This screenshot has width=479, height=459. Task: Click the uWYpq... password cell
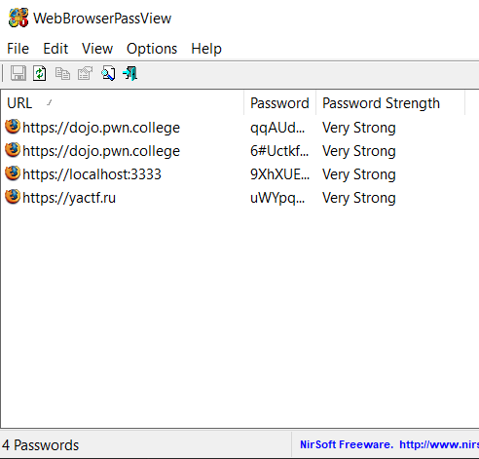click(277, 198)
